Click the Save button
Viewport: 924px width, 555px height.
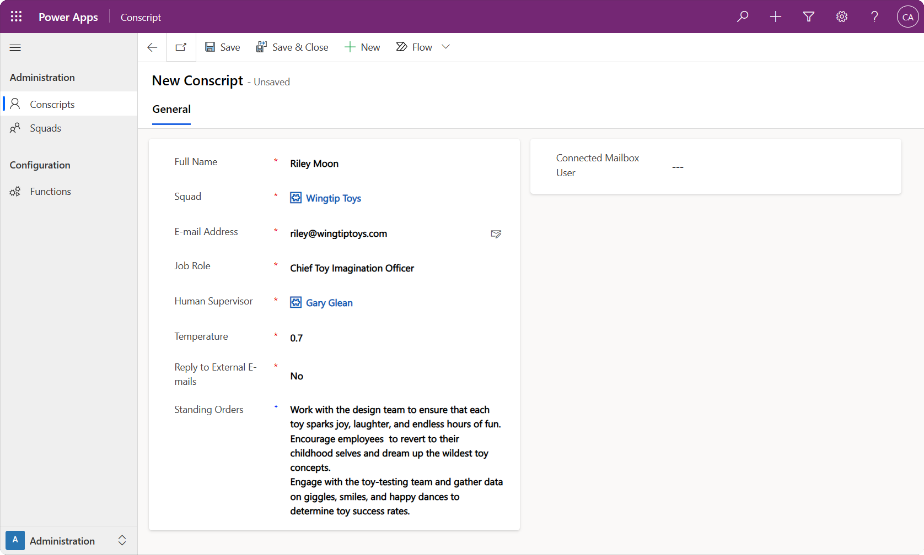tap(222, 47)
